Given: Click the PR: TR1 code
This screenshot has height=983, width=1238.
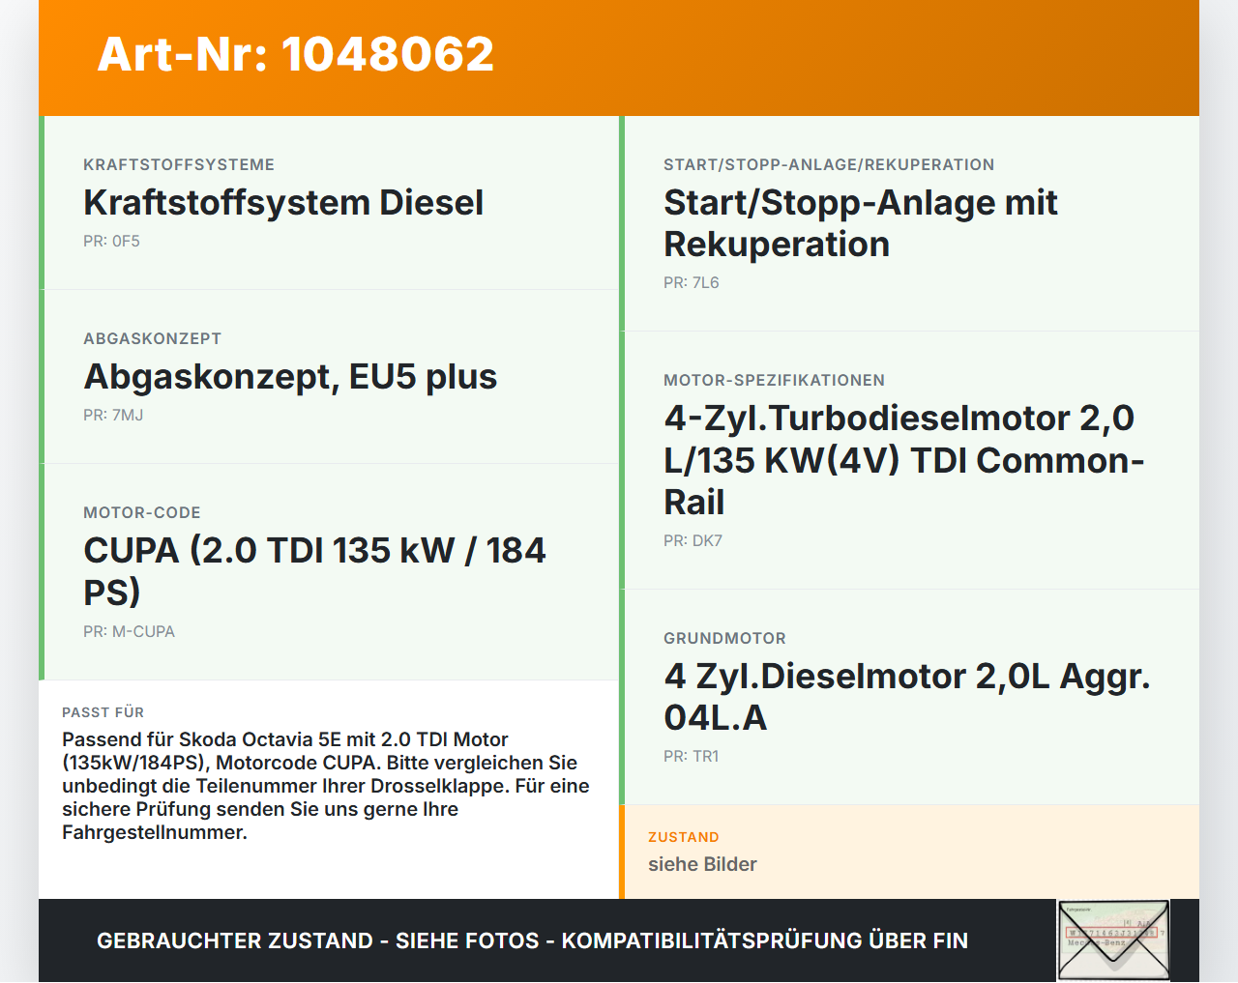Looking at the screenshot, I should (692, 757).
